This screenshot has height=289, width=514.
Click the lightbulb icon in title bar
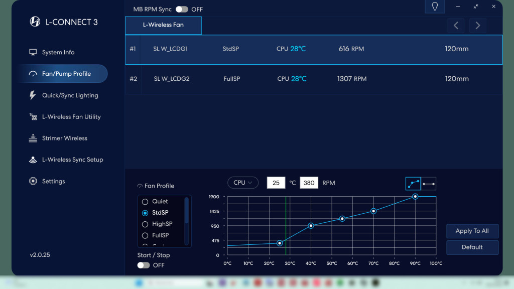click(x=435, y=7)
